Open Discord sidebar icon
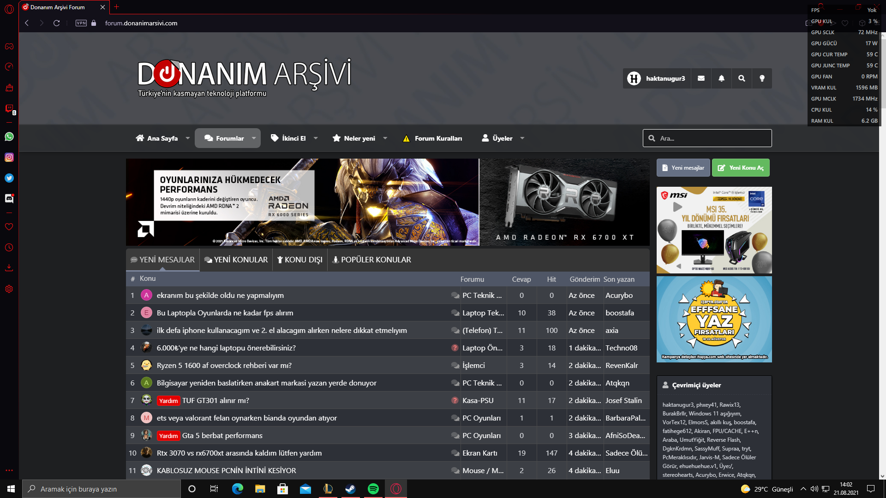 coord(9,198)
